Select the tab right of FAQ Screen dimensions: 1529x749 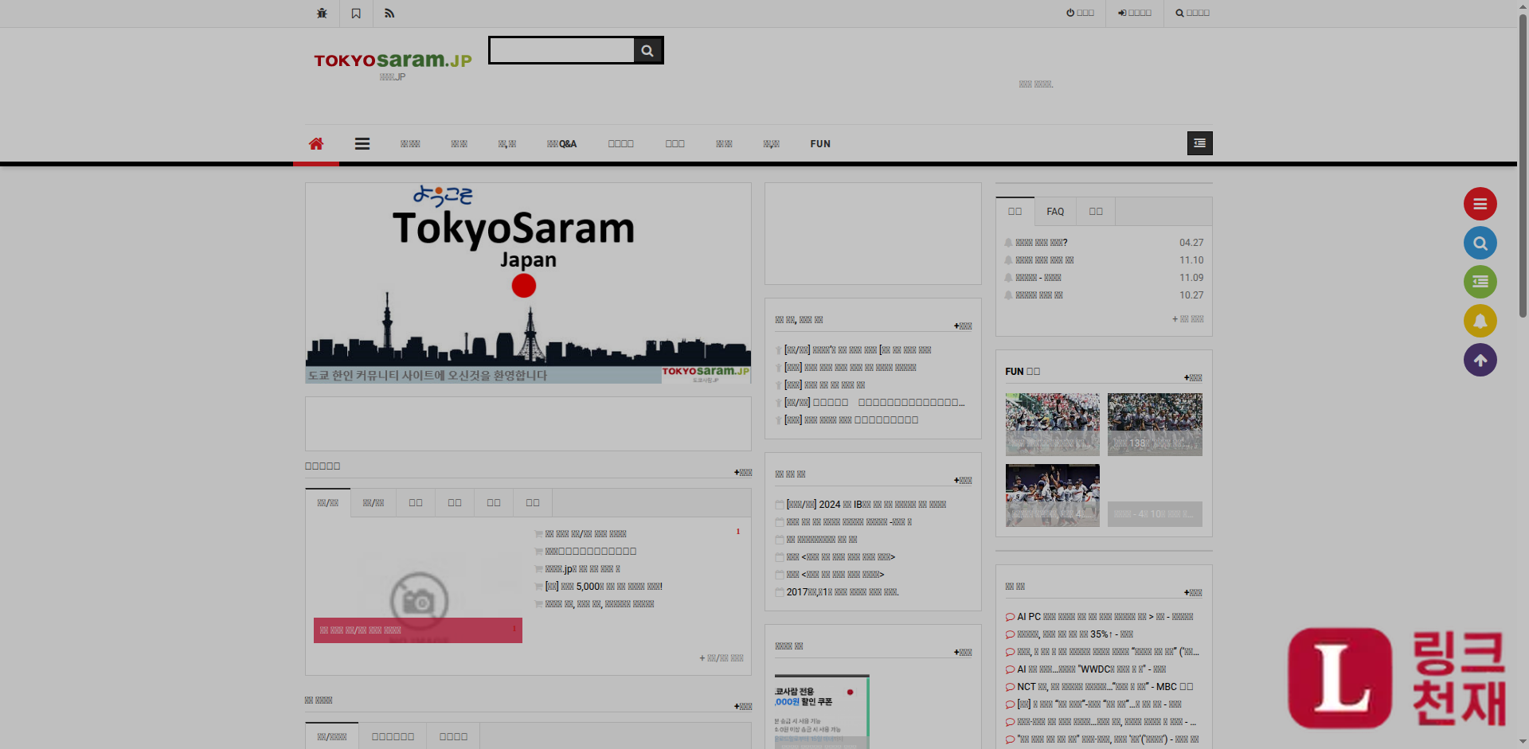click(x=1096, y=212)
